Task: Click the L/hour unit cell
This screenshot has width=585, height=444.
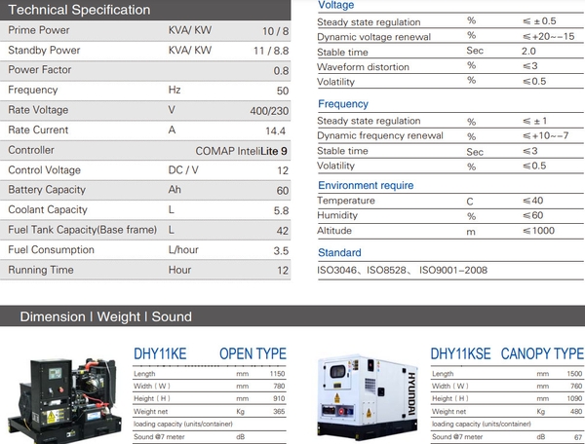Action: tap(183, 250)
